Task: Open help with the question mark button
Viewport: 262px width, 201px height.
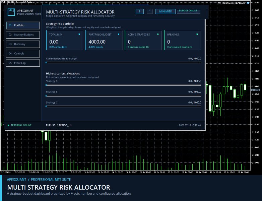Action: tap(139, 11)
